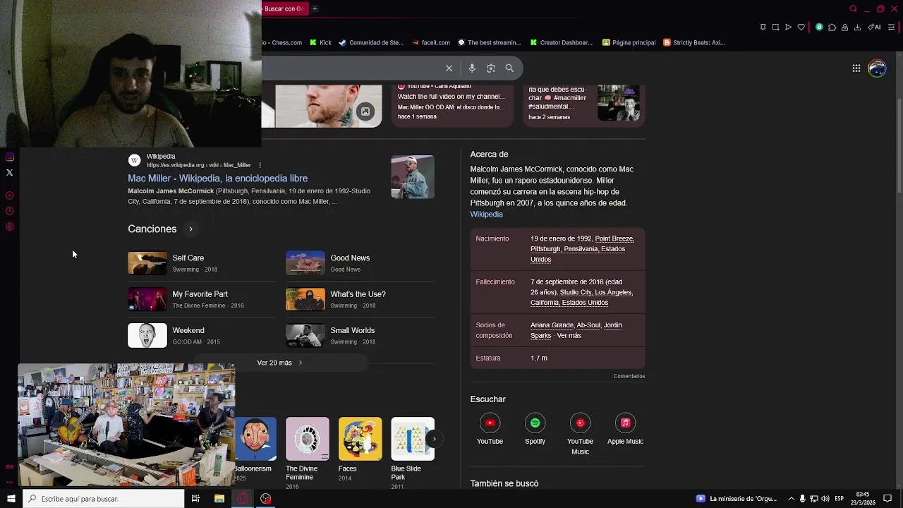This screenshot has height=508, width=903.
Task: Open the Opera AI assistant button
Action: click(x=874, y=28)
